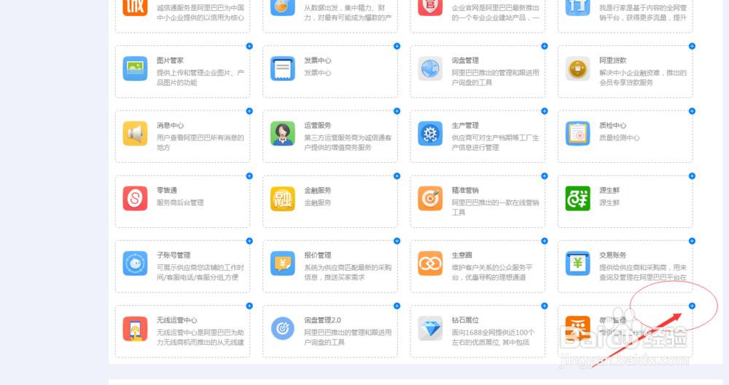Click the 无线运营中心 title text

tap(176, 320)
